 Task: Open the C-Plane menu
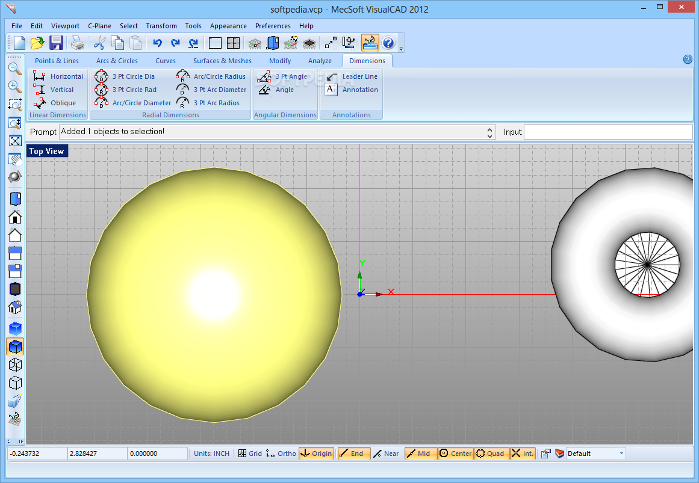(x=99, y=26)
